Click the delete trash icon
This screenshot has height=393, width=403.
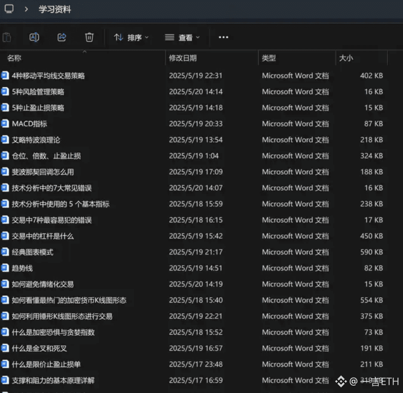(89, 37)
